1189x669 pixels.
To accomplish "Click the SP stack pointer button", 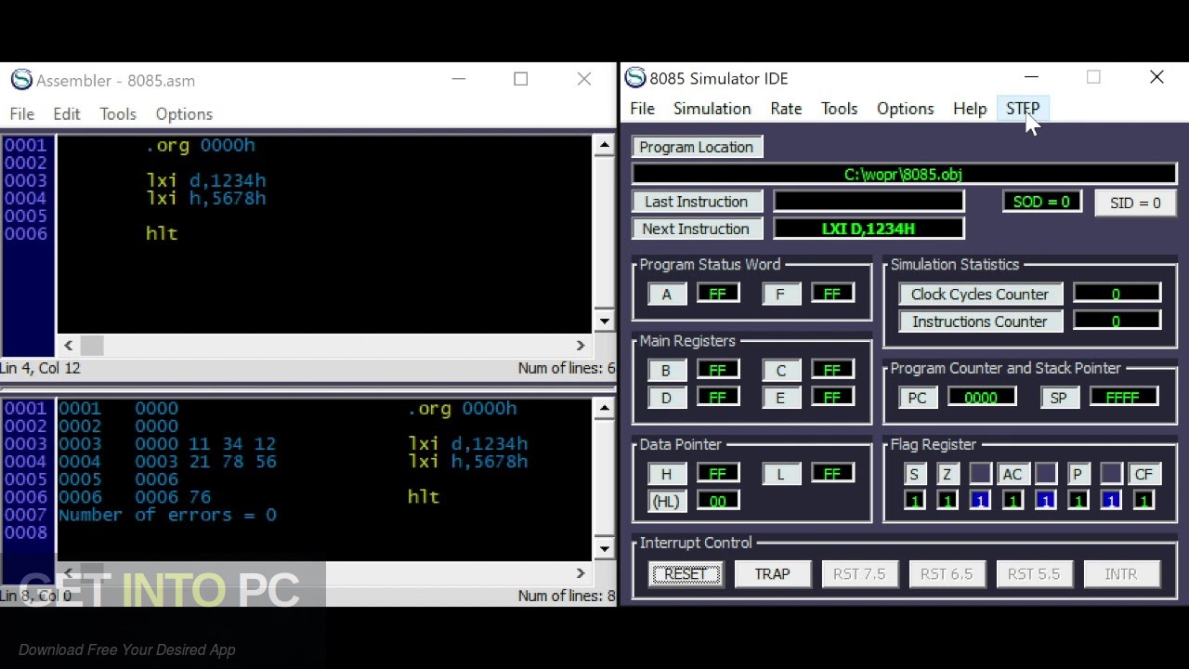I will pos(1058,398).
